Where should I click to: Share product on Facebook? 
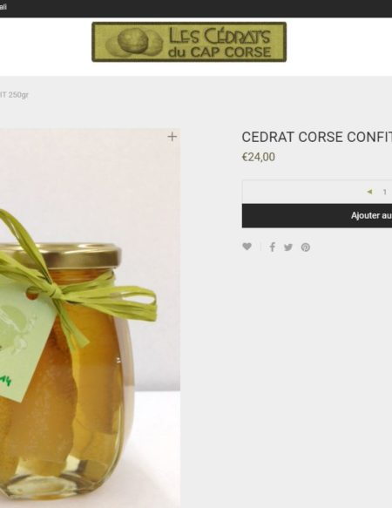pos(273,247)
